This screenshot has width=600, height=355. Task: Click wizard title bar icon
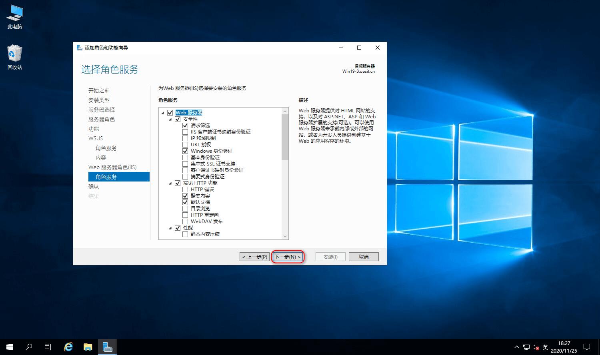coord(80,48)
